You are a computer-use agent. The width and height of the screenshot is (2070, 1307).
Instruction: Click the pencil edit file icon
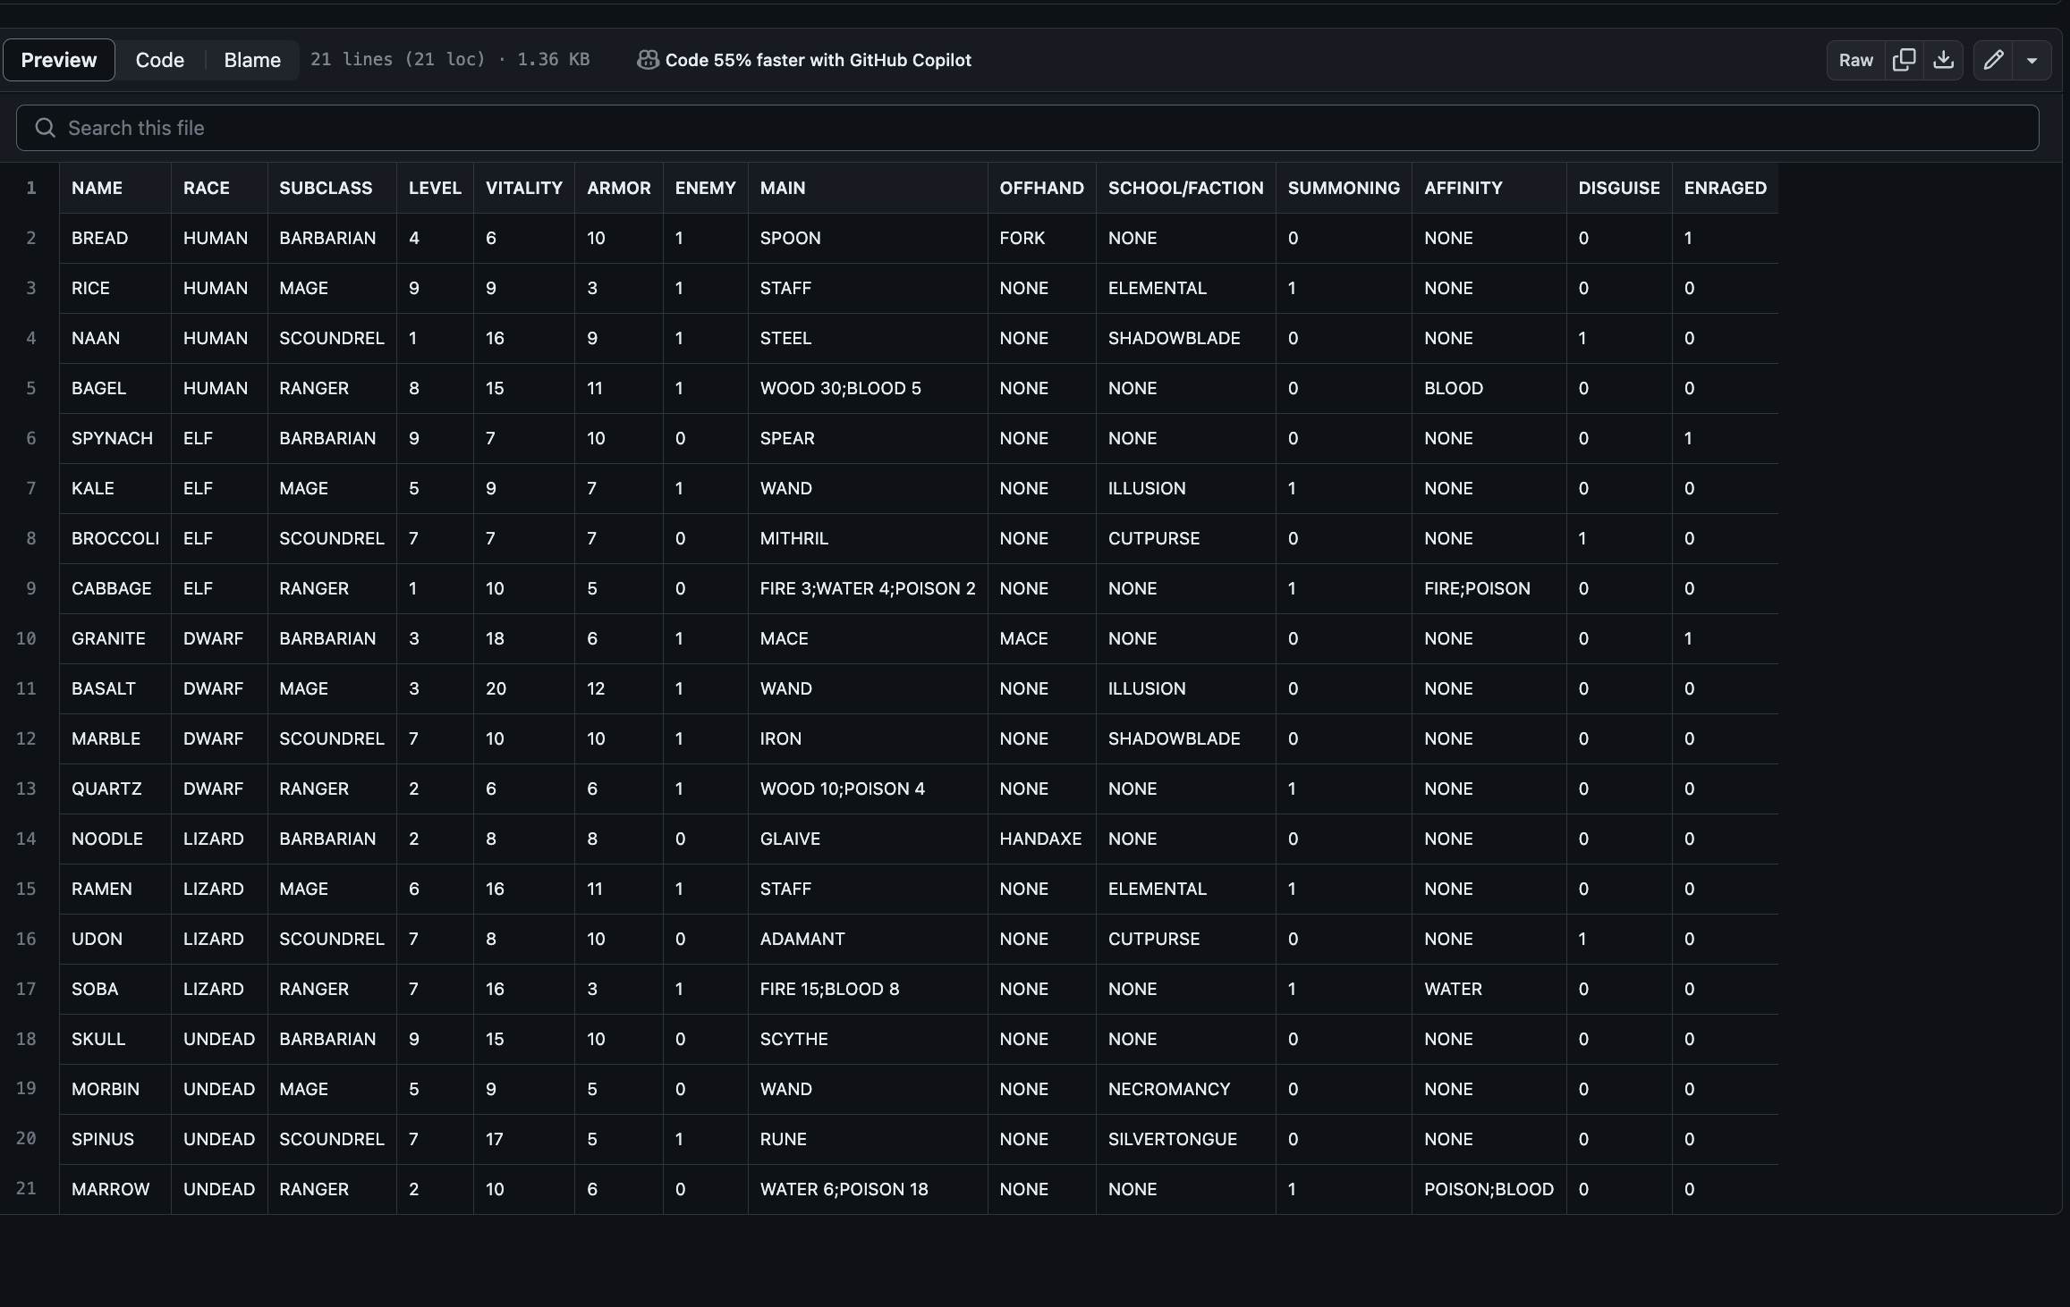pos(1993,60)
